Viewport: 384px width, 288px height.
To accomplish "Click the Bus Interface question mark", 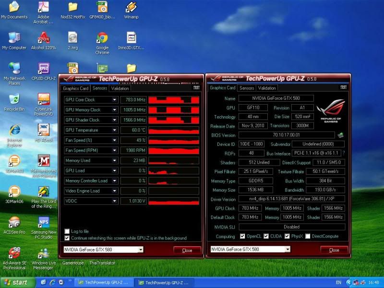I will [343, 153].
